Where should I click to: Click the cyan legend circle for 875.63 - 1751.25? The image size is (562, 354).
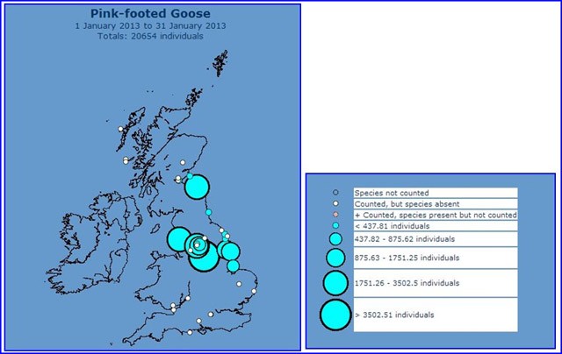(x=335, y=258)
